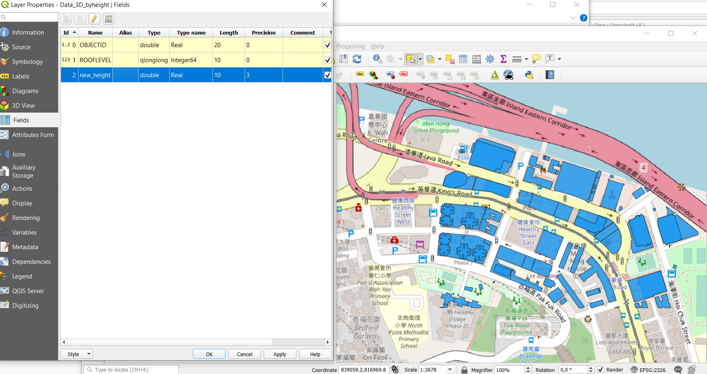This screenshot has width=707, height=374.
Task: Click the Apply button
Action: 280,354
